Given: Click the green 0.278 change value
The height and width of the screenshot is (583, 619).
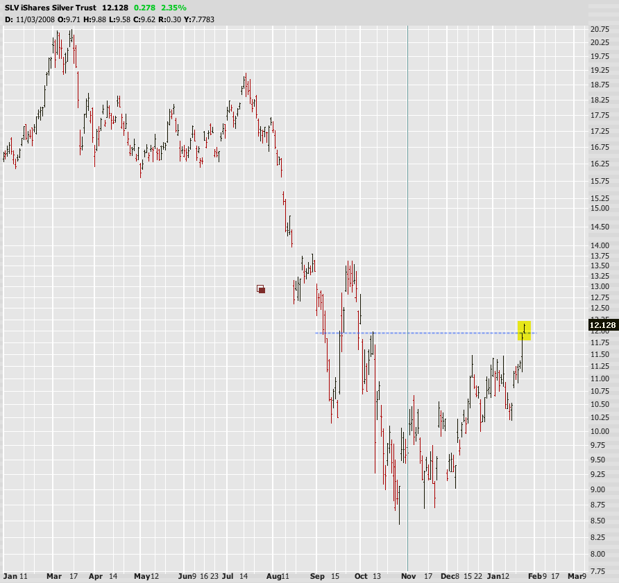Looking at the screenshot, I should 144,8.
